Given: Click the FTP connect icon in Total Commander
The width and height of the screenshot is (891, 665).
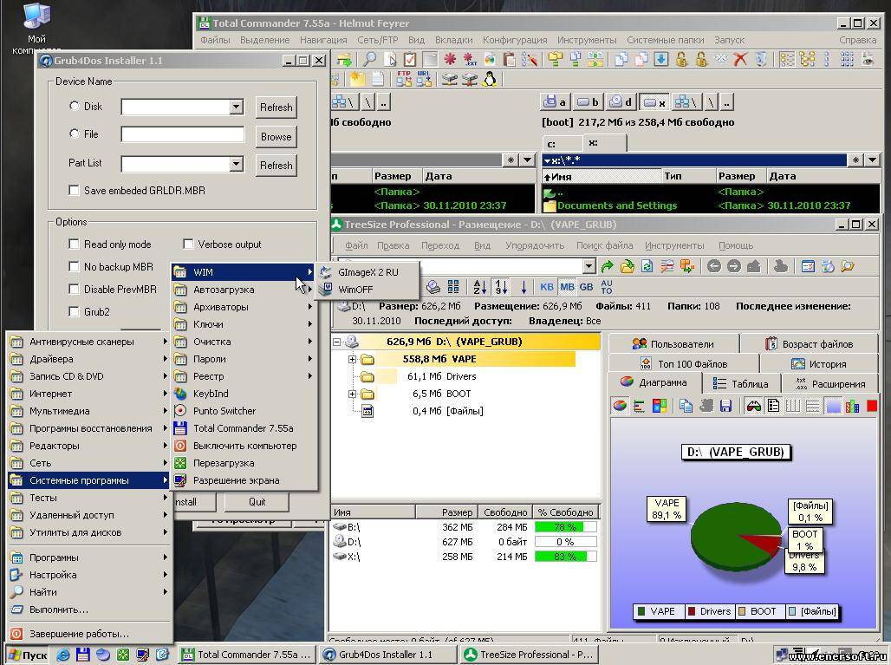Looking at the screenshot, I should click(404, 79).
